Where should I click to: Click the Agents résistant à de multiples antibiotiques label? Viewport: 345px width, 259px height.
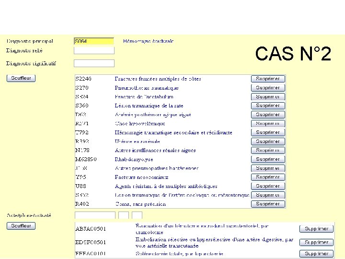click(166, 186)
